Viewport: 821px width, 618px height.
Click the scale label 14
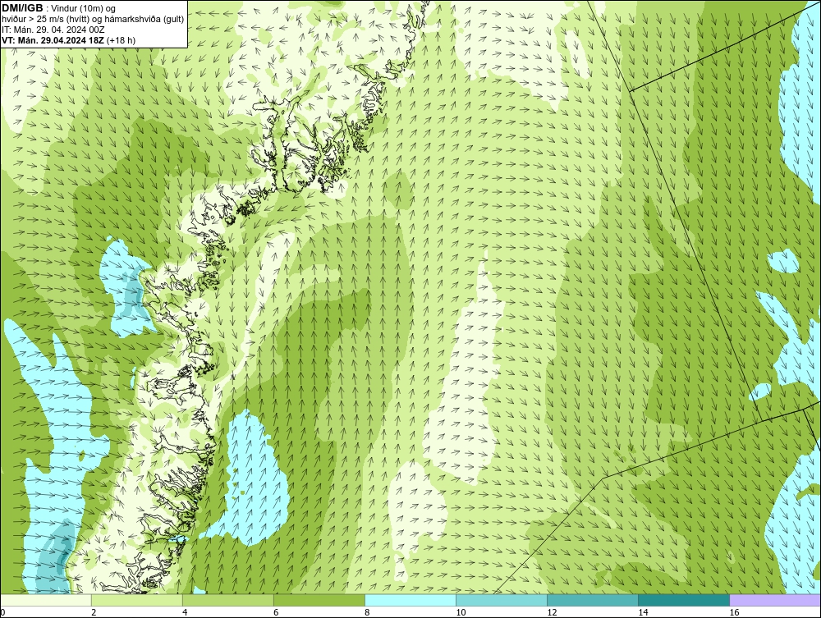click(643, 612)
